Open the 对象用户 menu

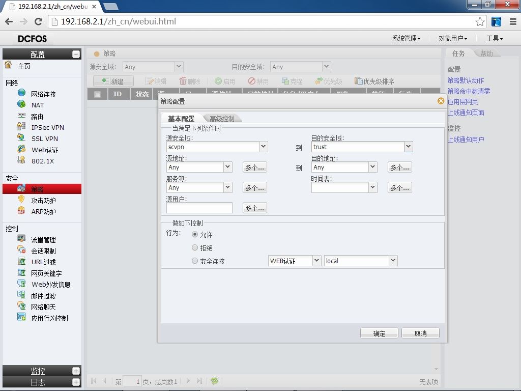[x=452, y=39]
